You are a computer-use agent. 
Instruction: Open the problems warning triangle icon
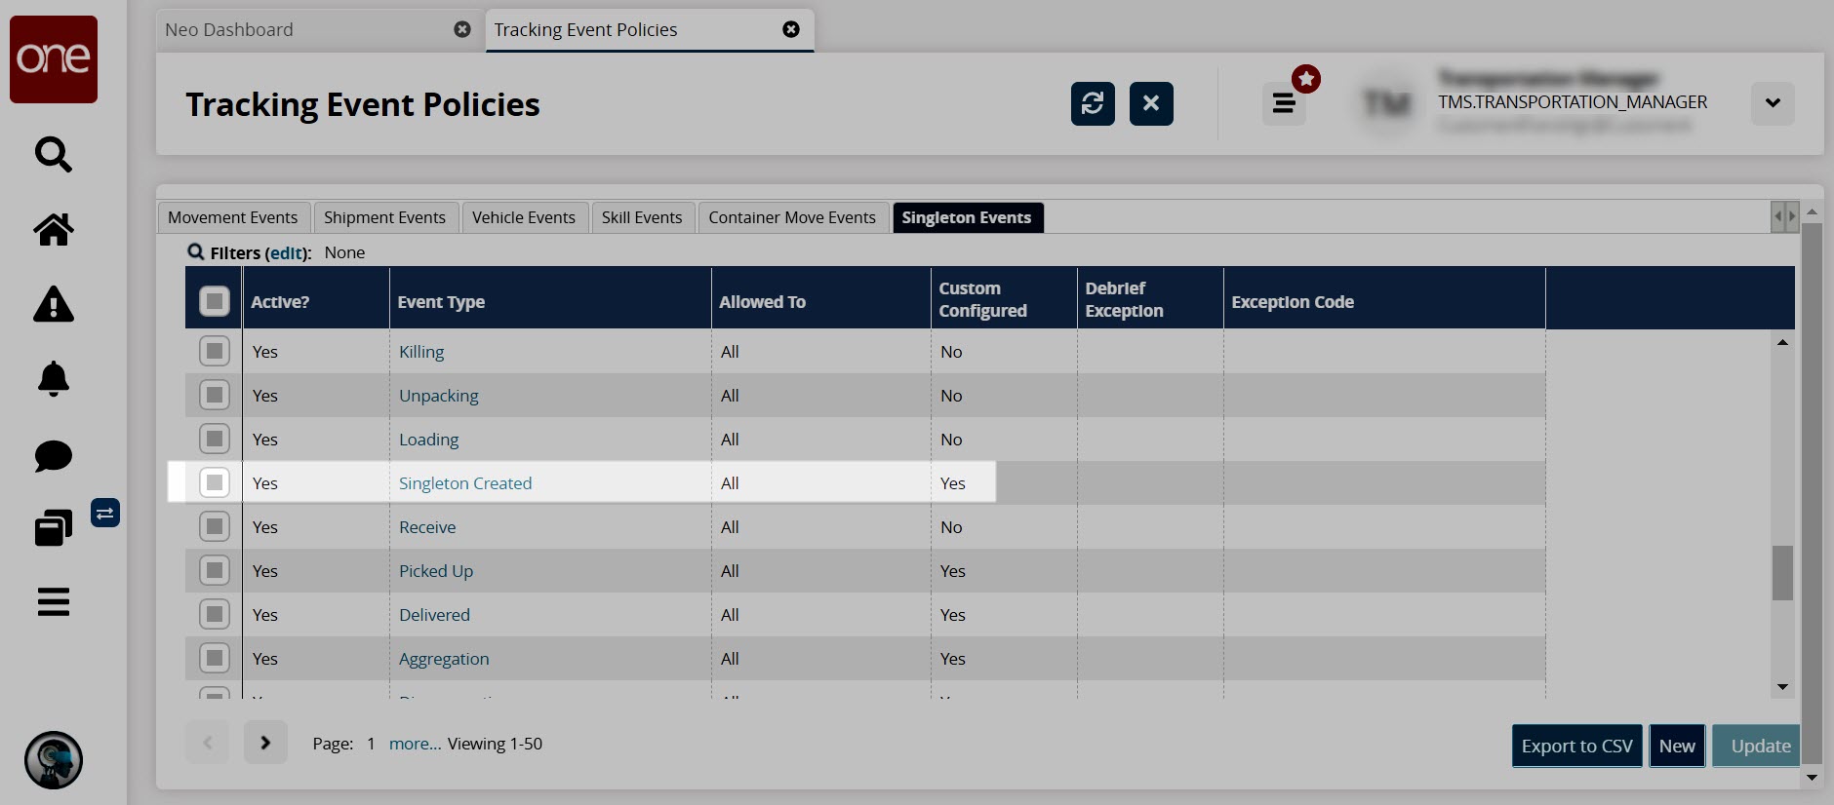tap(53, 305)
